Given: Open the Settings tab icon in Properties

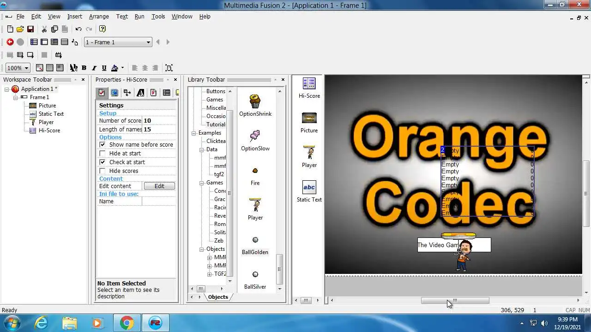Looking at the screenshot, I should [x=102, y=93].
